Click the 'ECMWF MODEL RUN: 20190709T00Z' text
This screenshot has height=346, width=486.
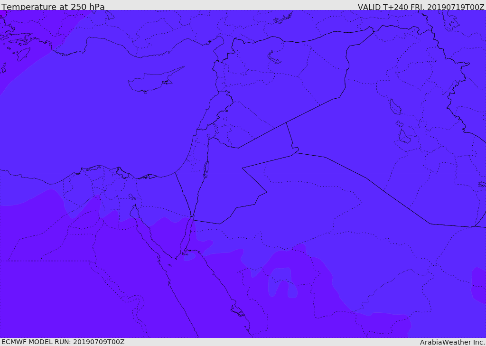click(63, 342)
